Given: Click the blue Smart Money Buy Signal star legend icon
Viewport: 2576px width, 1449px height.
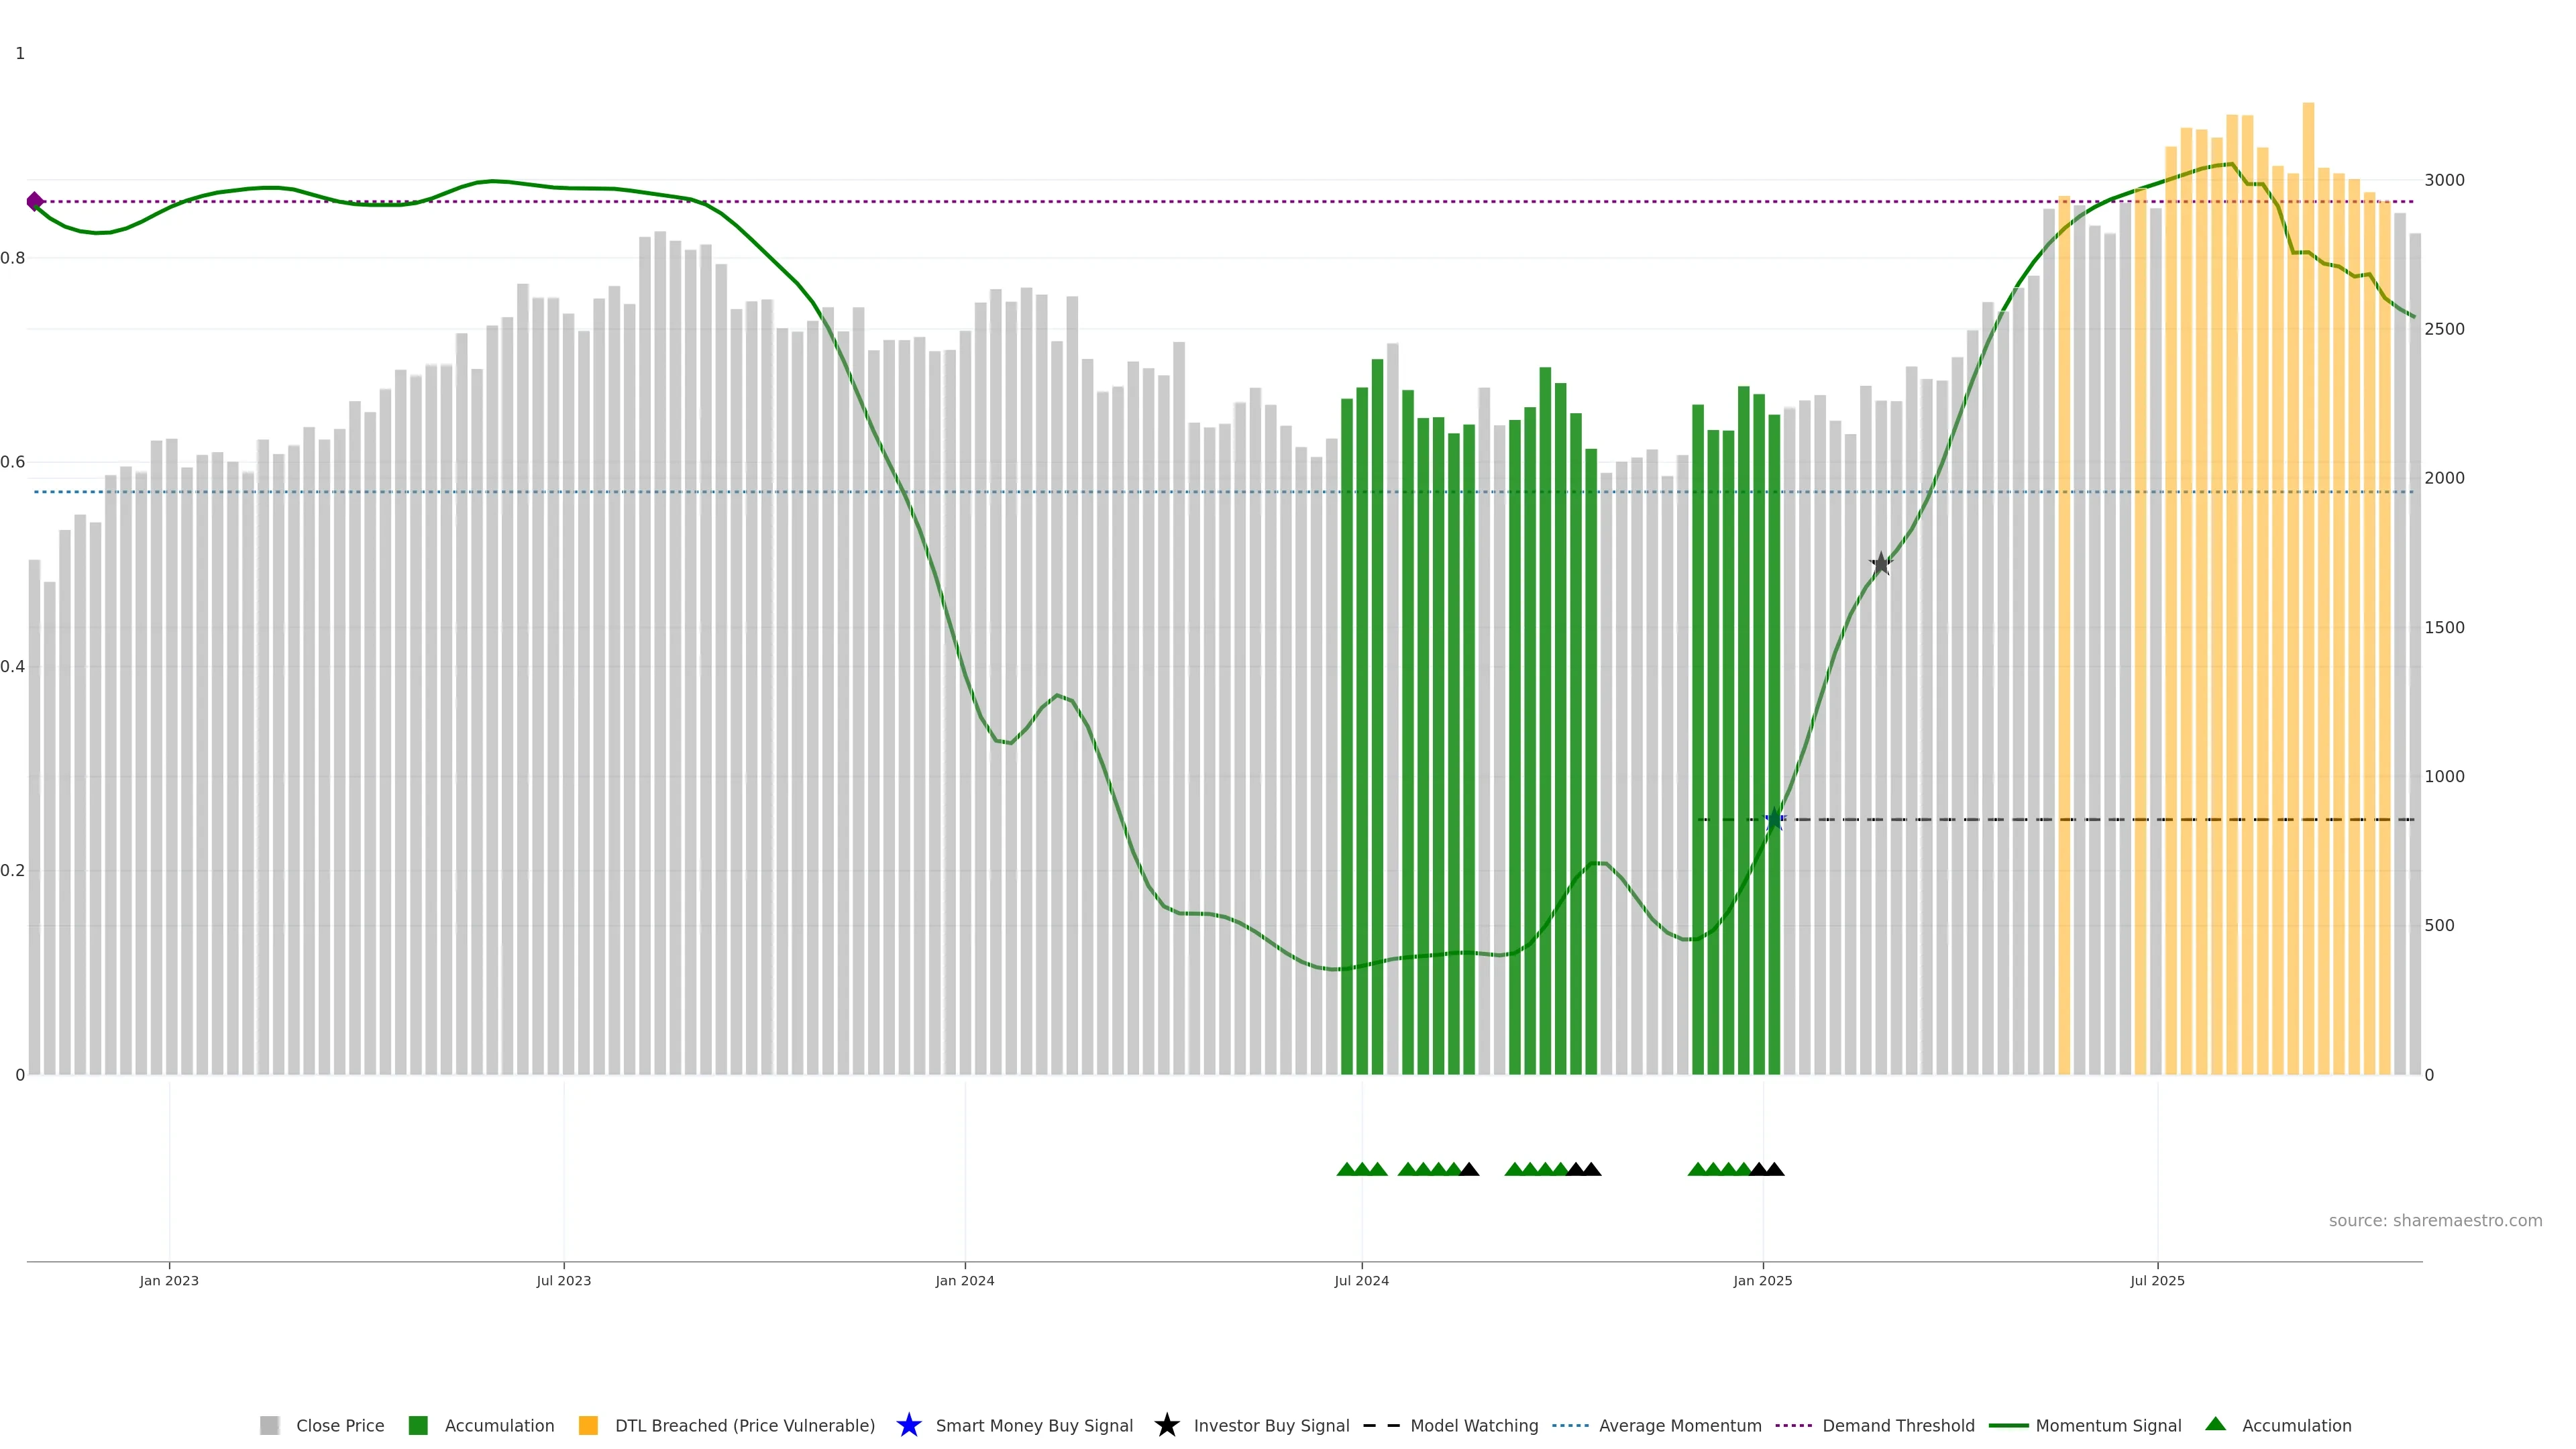Looking at the screenshot, I should 908,1425.
